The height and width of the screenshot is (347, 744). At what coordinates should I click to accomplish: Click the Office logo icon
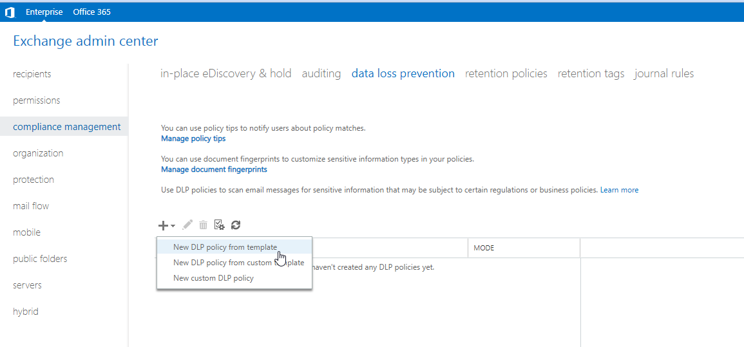[10, 13]
